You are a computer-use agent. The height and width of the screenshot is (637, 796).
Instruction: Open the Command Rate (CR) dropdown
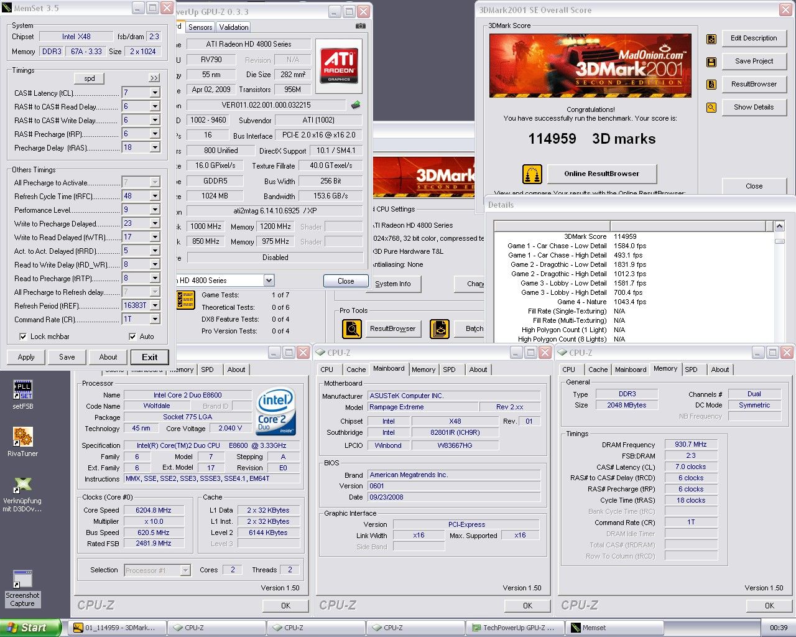[155, 319]
